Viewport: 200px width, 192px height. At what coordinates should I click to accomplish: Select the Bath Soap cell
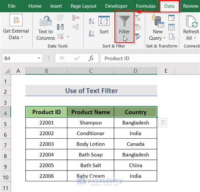click(91, 155)
